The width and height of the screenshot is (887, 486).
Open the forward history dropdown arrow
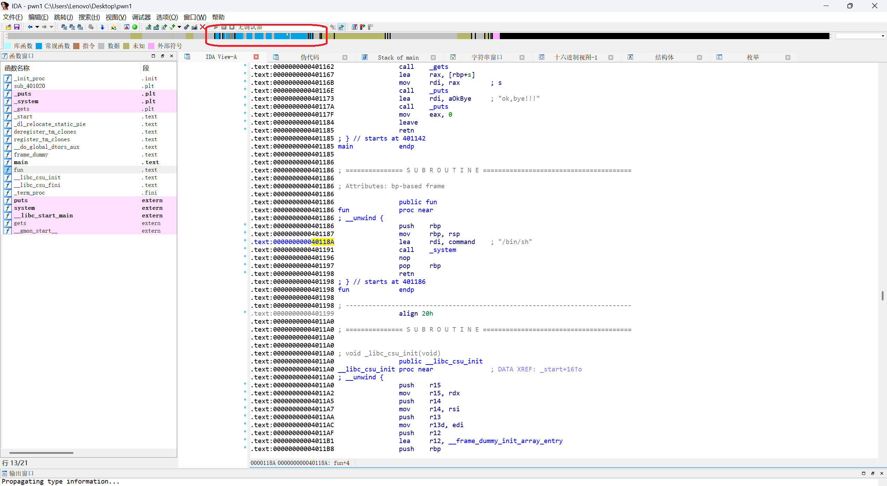click(x=52, y=27)
